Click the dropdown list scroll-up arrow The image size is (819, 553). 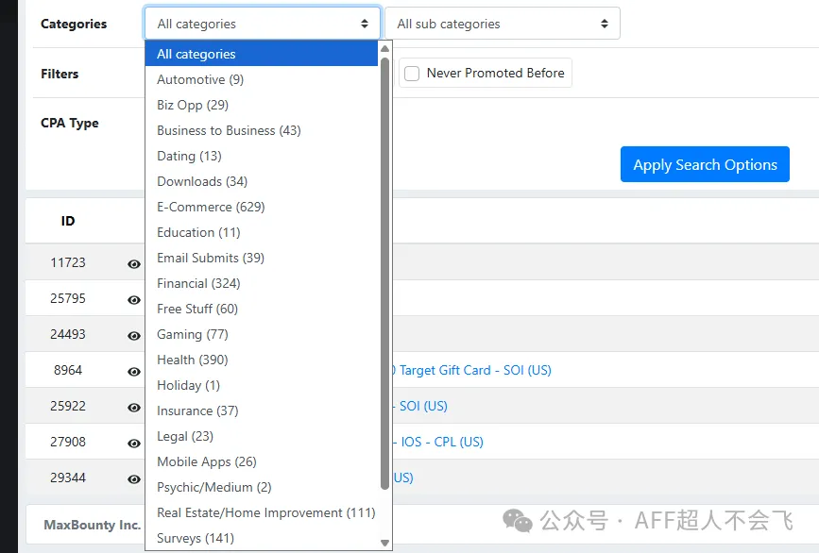(x=384, y=48)
